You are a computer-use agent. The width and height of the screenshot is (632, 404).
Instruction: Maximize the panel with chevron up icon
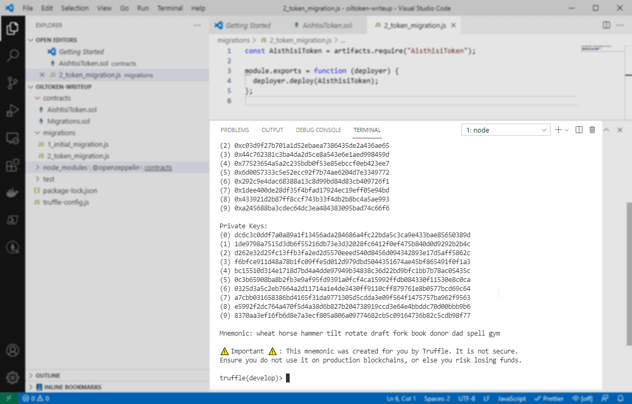tap(606, 130)
